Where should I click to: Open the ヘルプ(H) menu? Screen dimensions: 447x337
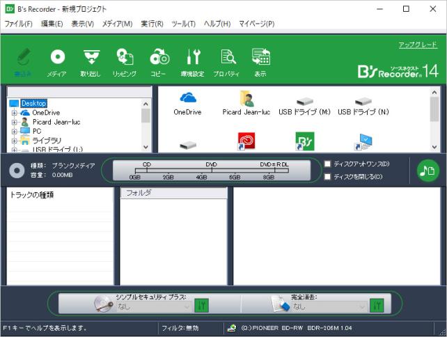(217, 24)
